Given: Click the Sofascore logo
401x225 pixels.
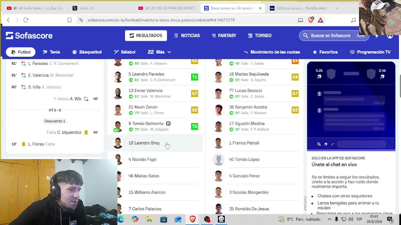Looking at the screenshot, I should (29, 36).
